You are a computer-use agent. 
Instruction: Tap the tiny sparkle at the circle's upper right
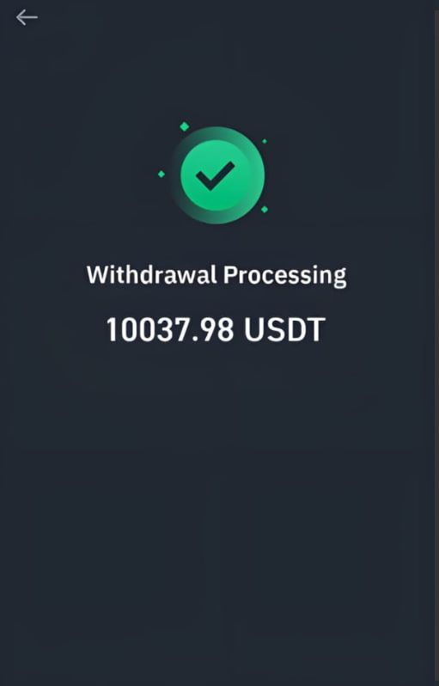coord(264,141)
